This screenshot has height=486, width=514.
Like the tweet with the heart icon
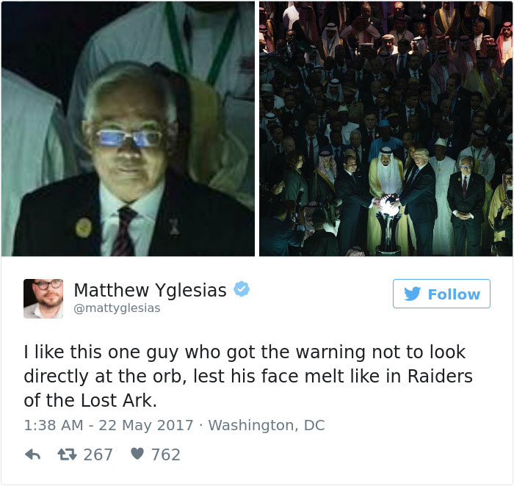pos(137,454)
